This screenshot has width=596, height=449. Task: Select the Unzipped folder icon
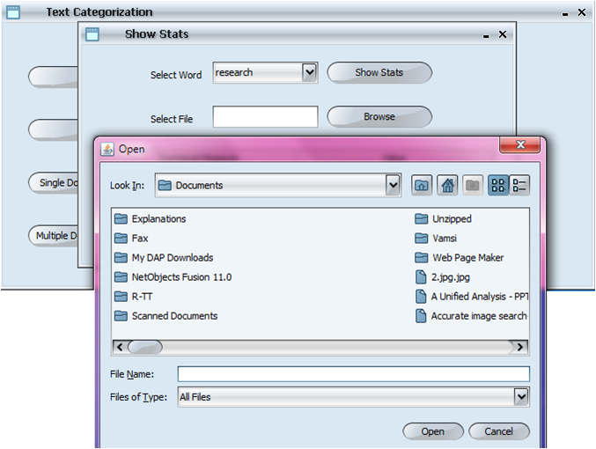pos(421,218)
